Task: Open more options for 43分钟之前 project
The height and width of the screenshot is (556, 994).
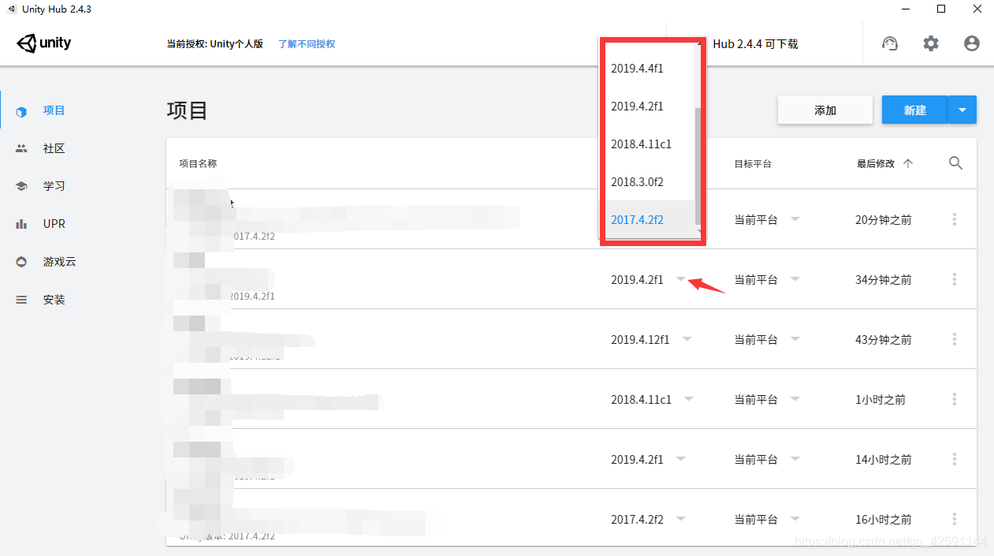Action: pyautogui.click(x=955, y=340)
